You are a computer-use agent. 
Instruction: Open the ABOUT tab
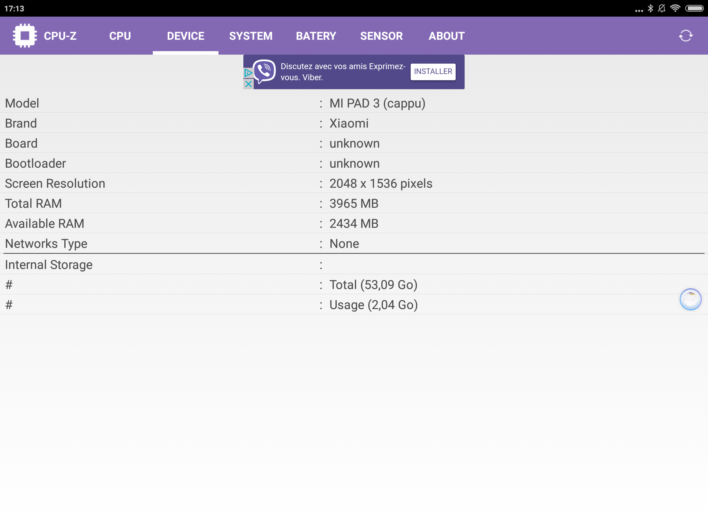pyautogui.click(x=446, y=36)
